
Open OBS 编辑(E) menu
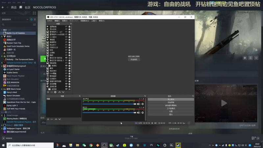click(57, 21)
